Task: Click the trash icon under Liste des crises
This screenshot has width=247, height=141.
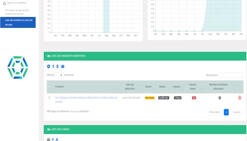Action: click(57, 140)
